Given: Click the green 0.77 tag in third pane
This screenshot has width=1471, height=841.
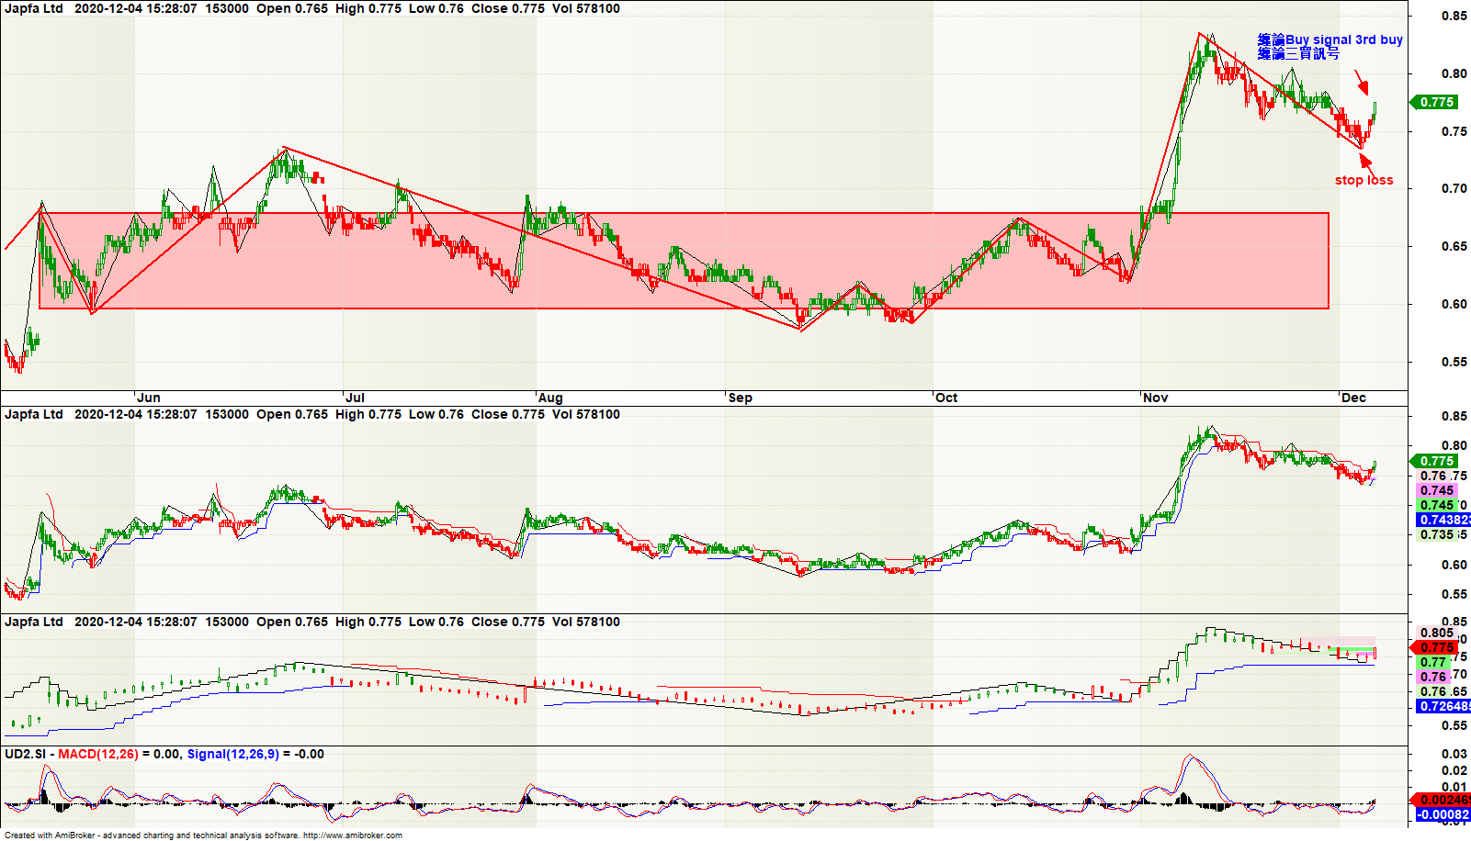Looking at the screenshot, I should 1433,662.
